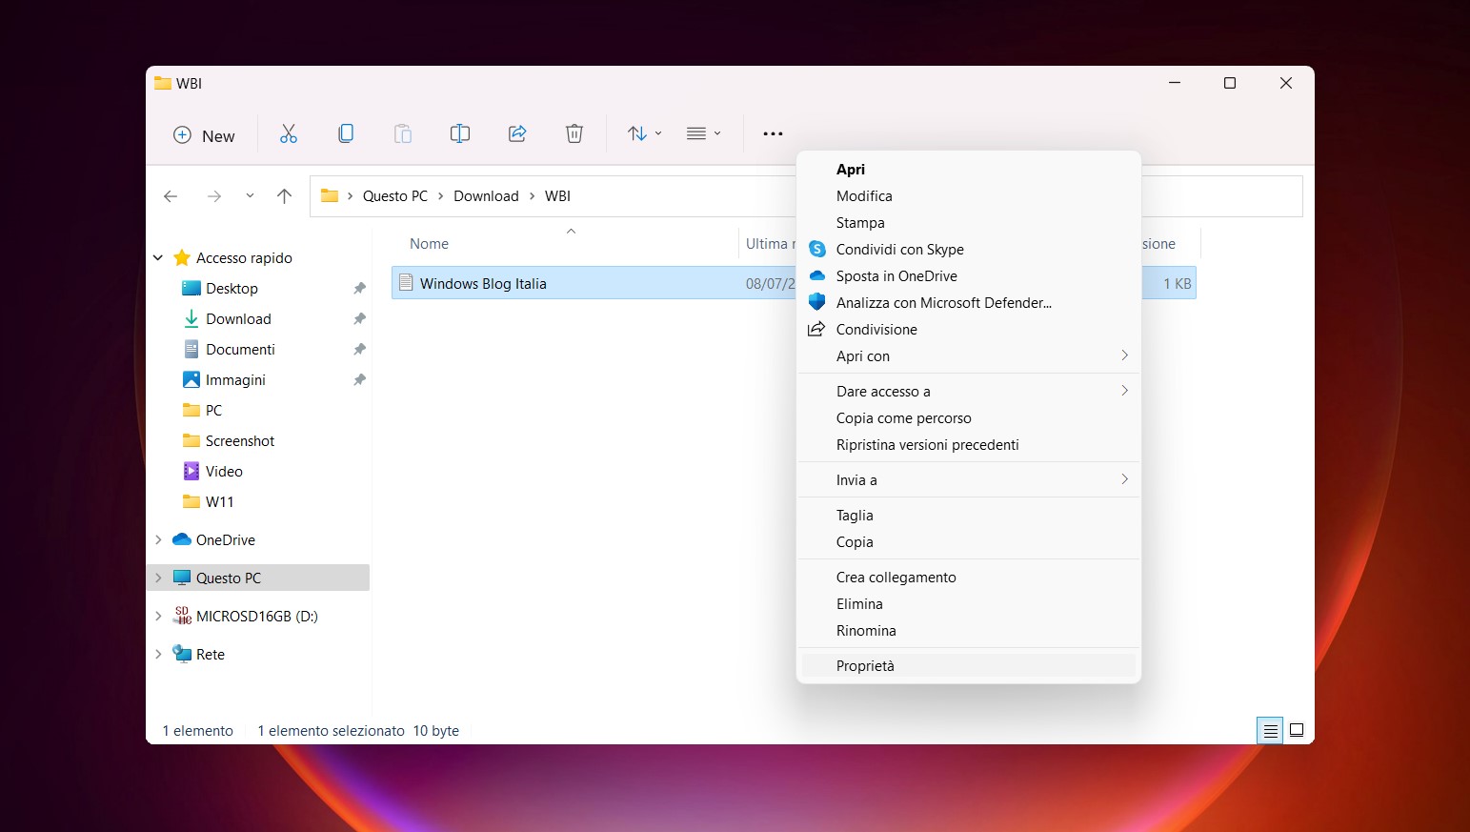Click the Cut scissors icon in toolbar
Viewport: 1470px width, 832px height.
tap(289, 134)
